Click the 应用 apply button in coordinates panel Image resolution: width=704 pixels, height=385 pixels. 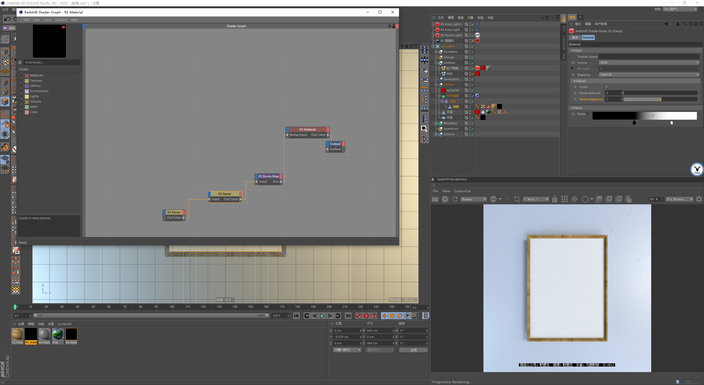413,350
